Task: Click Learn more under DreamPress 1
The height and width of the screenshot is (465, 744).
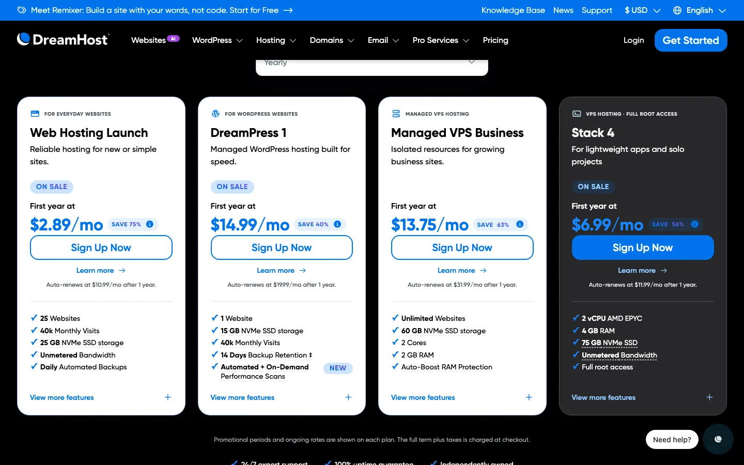Action: pyautogui.click(x=282, y=270)
